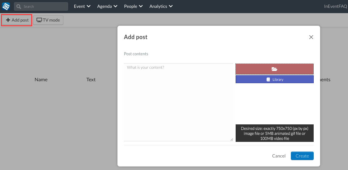Click the Library book icon
The width and height of the screenshot is (348, 170).
pos(268,79)
